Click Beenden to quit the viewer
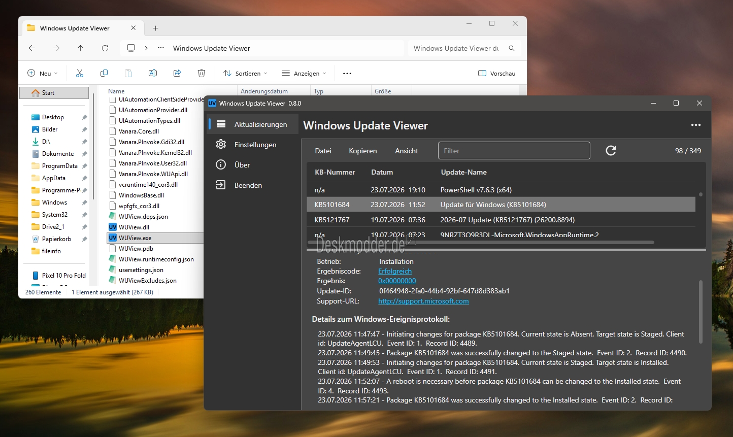 pos(253,185)
